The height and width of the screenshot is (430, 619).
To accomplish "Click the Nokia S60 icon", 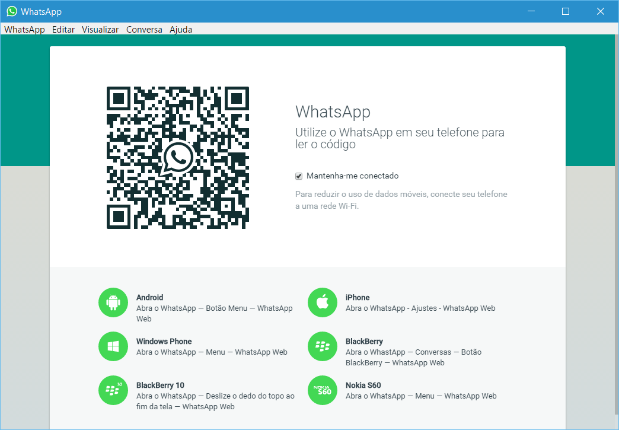I will click(323, 390).
